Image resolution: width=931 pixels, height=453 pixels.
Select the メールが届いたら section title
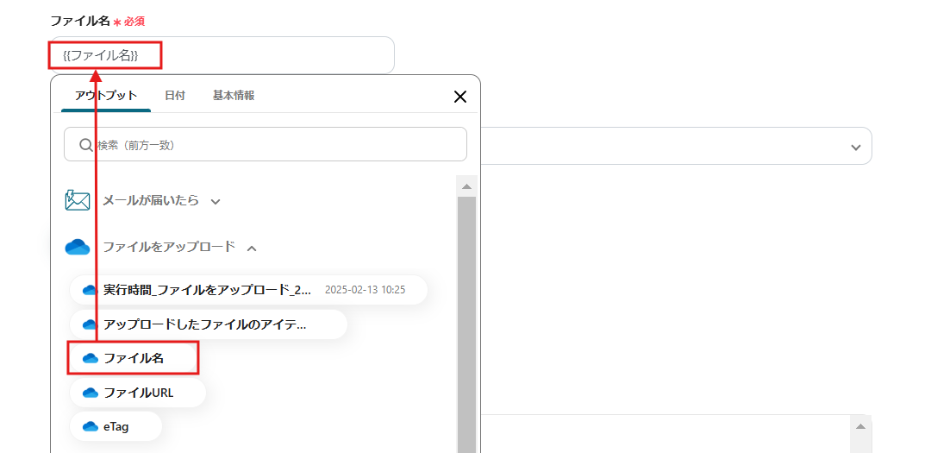click(151, 200)
